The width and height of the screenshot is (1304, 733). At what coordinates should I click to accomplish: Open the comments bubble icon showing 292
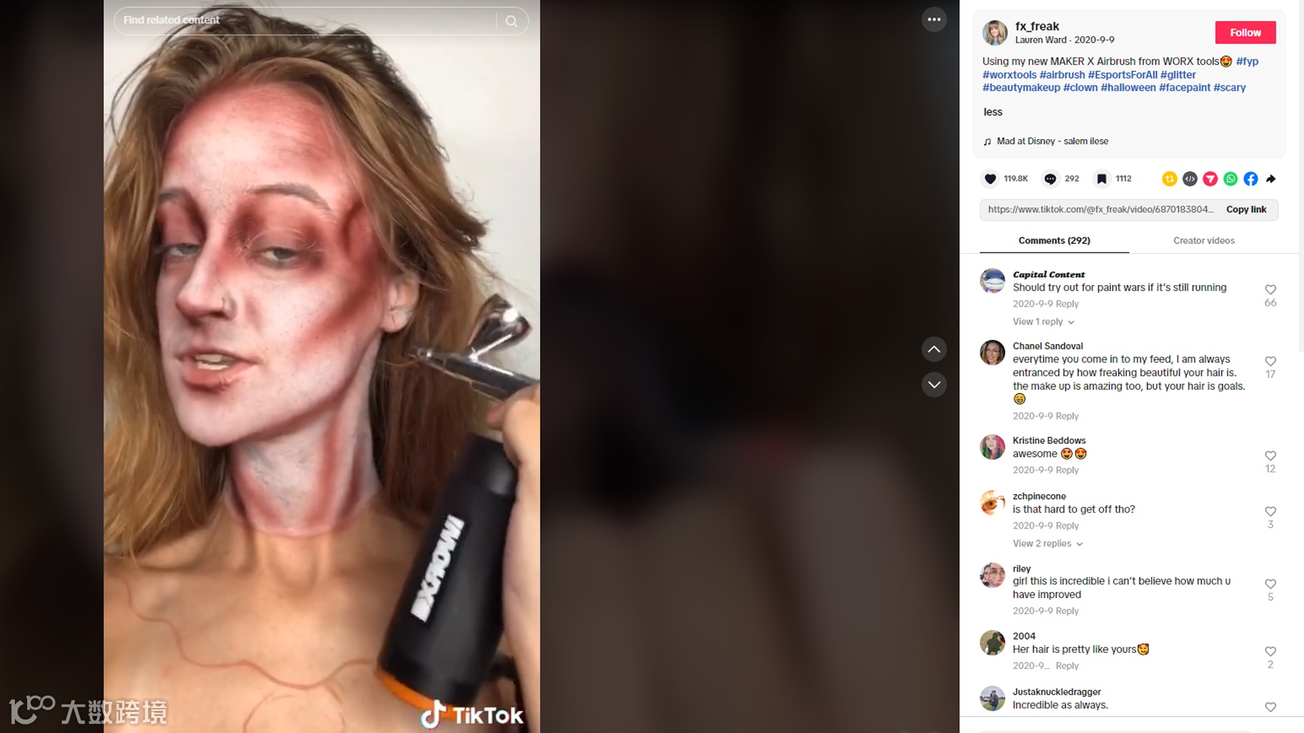tap(1050, 178)
